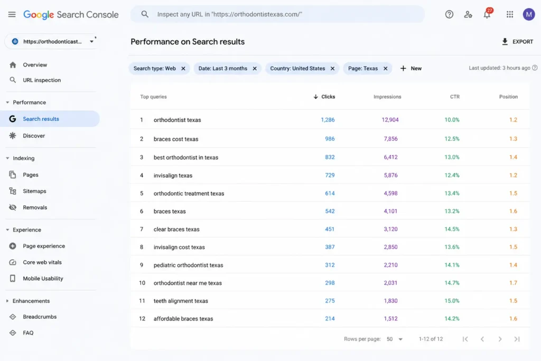The width and height of the screenshot is (541, 361).
Task: Select the query "teeth alignment texas"
Action: click(x=181, y=301)
